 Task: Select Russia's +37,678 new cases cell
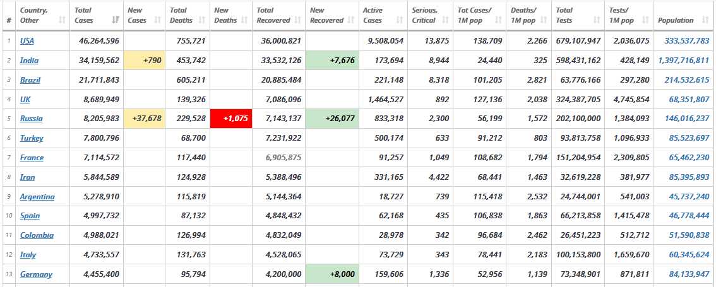[145, 119]
